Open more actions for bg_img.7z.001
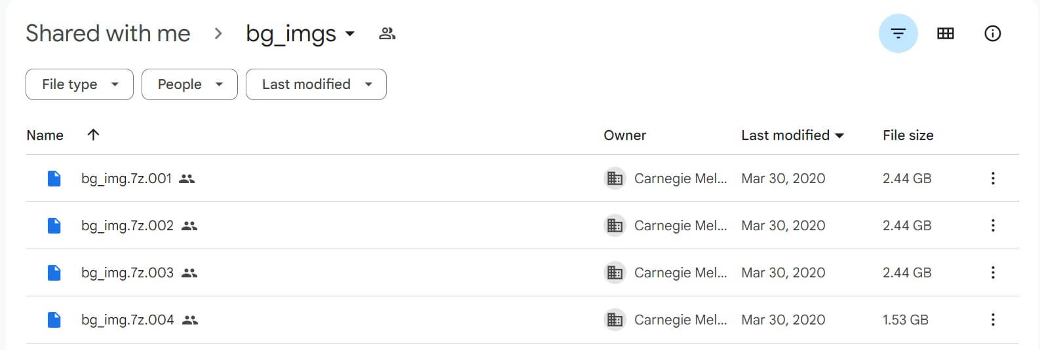The width and height of the screenshot is (1040, 350). [x=993, y=178]
